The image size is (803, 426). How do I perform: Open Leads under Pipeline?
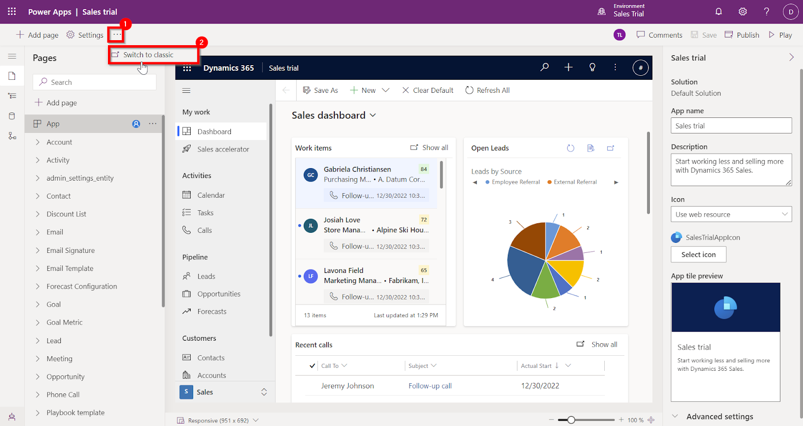pos(222,276)
